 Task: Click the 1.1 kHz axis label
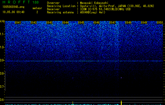pyautogui.click(x=2, y=34)
